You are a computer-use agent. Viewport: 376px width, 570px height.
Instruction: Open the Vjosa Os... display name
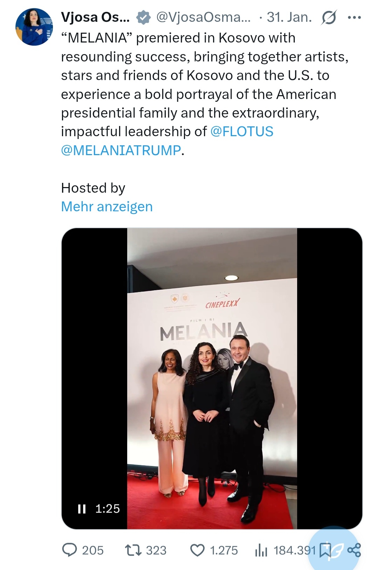click(95, 17)
